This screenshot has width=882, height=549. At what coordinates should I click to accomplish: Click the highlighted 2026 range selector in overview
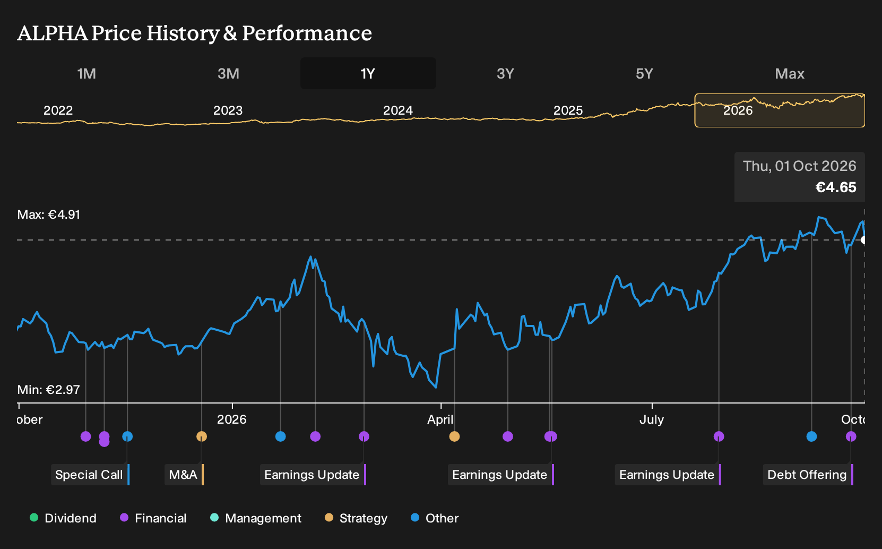pyautogui.click(x=780, y=110)
